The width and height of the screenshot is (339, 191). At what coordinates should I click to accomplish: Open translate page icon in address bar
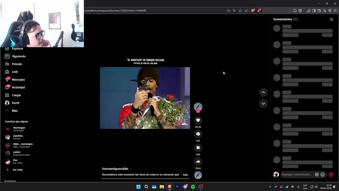234,11
